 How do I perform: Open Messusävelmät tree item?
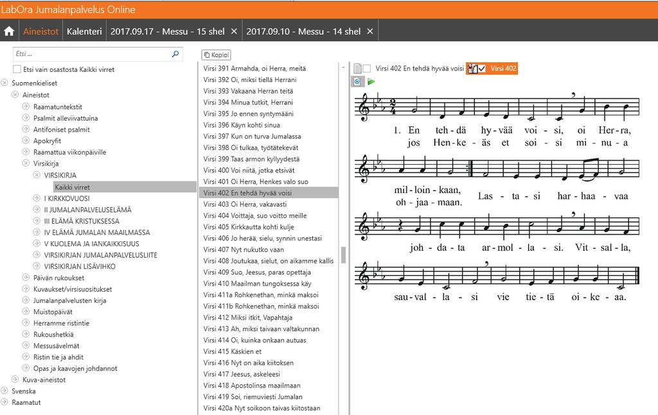pos(57,346)
